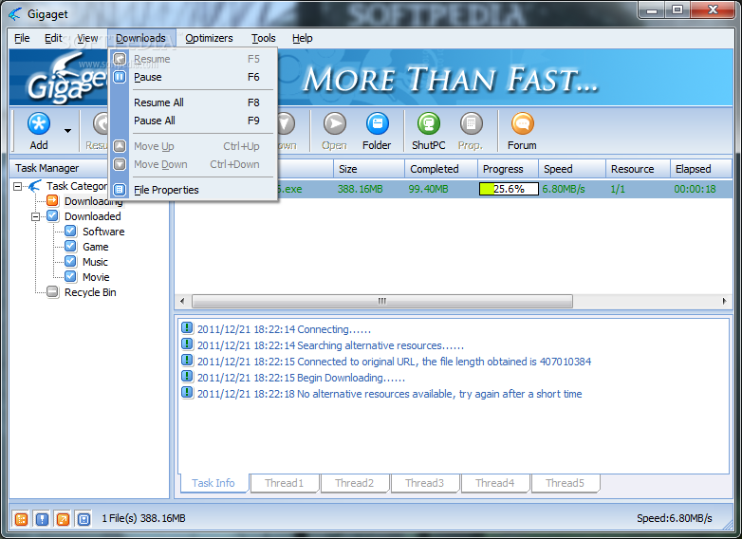Switch to the Thread2 tab
742x539 pixels.
coord(355,483)
